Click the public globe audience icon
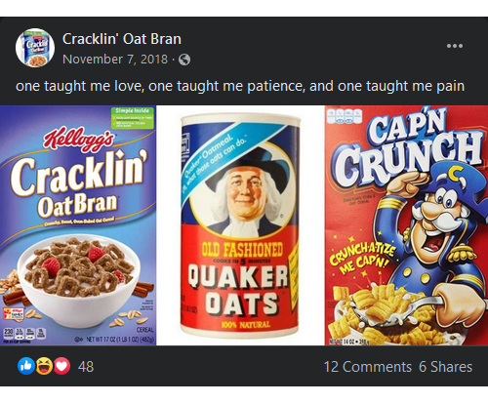488x404 pixels. coord(184,60)
